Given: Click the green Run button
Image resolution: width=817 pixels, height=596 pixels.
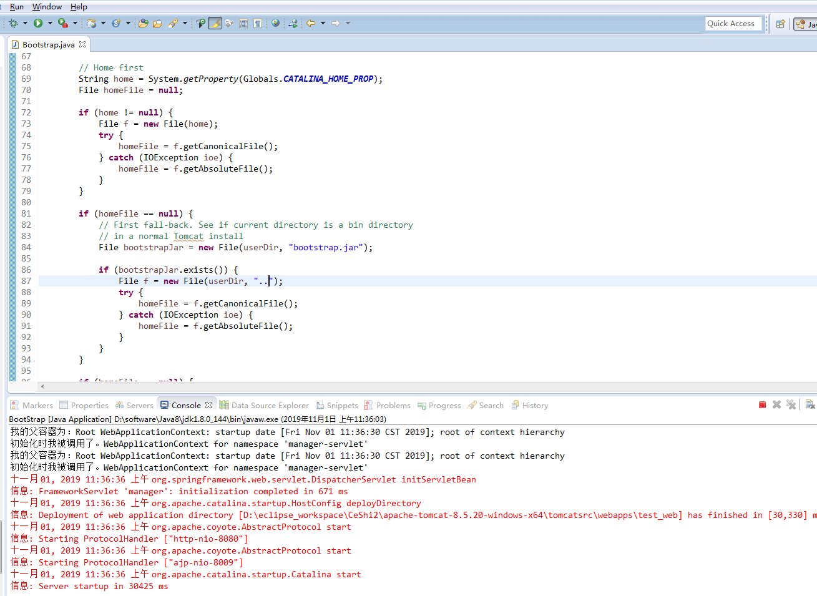Looking at the screenshot, I should [x=38, y=23].
